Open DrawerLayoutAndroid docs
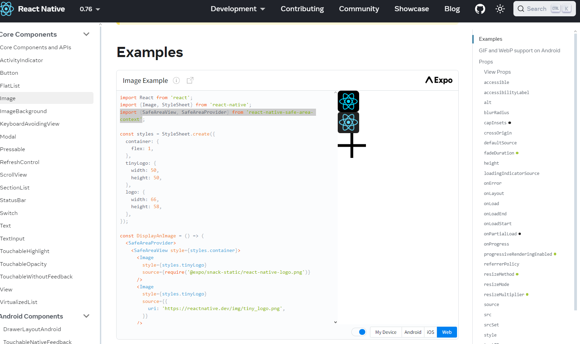 point(32,329)
